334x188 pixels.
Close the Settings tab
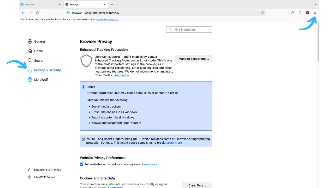pos(105,4)
